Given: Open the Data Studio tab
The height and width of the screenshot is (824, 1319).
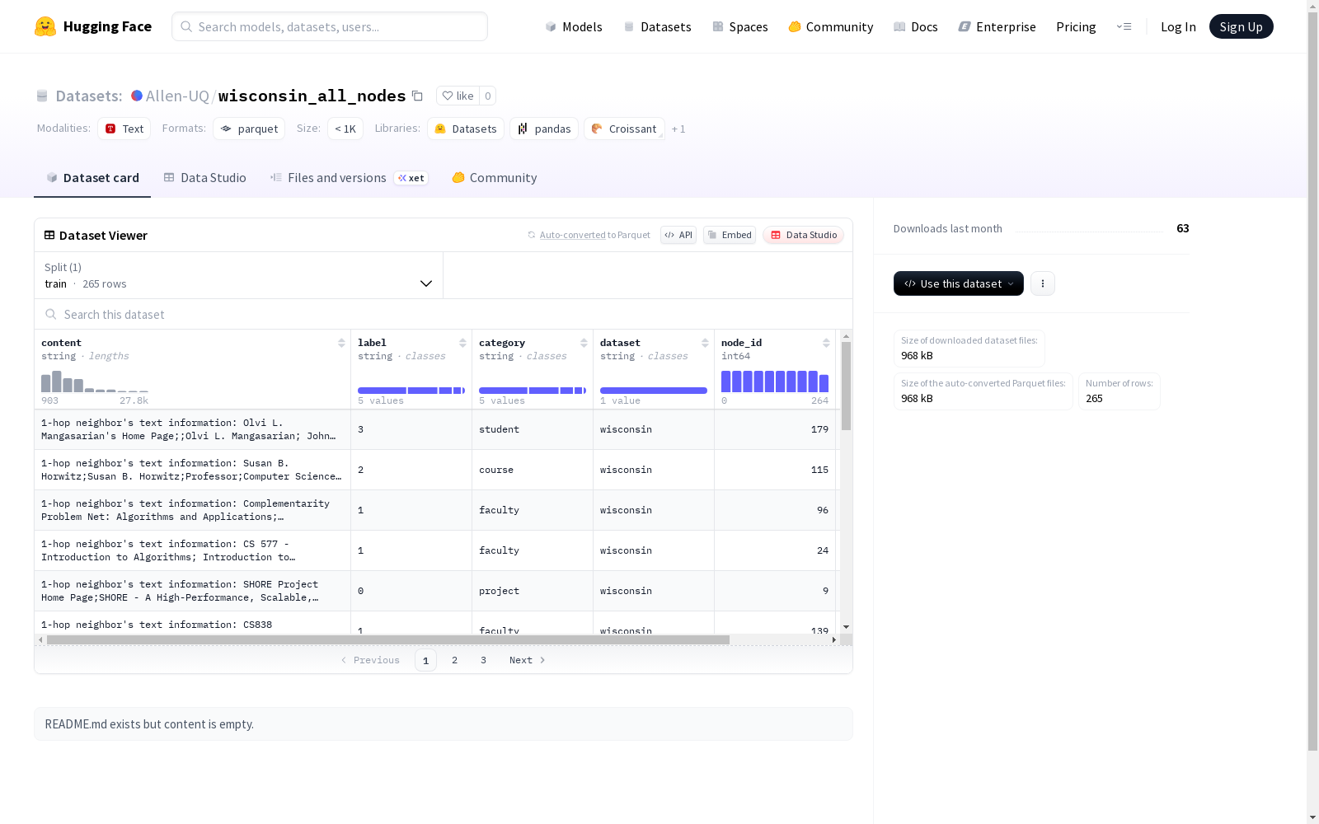Looking at the screenshot, I should point(205,178).
